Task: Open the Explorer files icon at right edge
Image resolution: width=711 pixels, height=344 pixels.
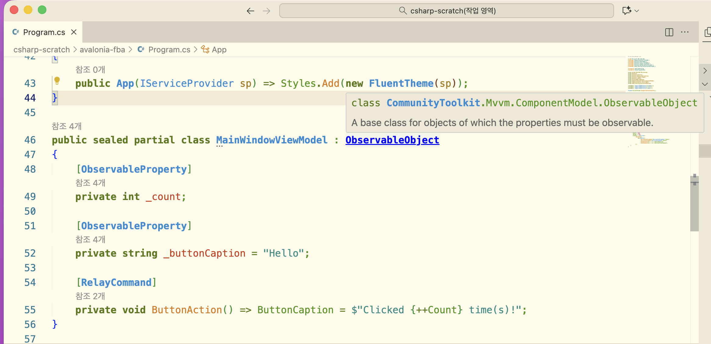Action: tap(708, 32)
